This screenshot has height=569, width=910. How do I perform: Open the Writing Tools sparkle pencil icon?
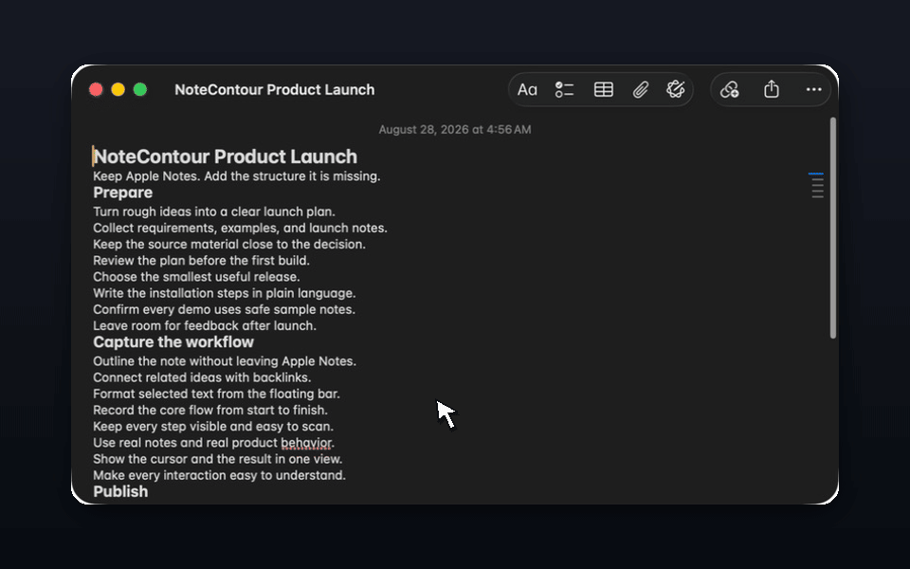coord(676,89)
